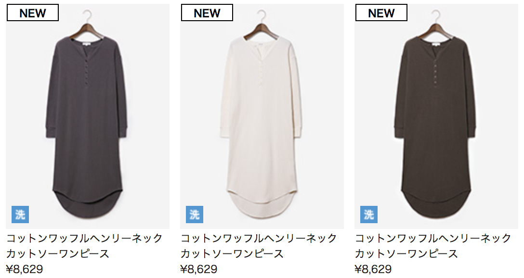Click the washable icon on gray dress
This screenshot has height=278, width=524.
click(20, 214)
